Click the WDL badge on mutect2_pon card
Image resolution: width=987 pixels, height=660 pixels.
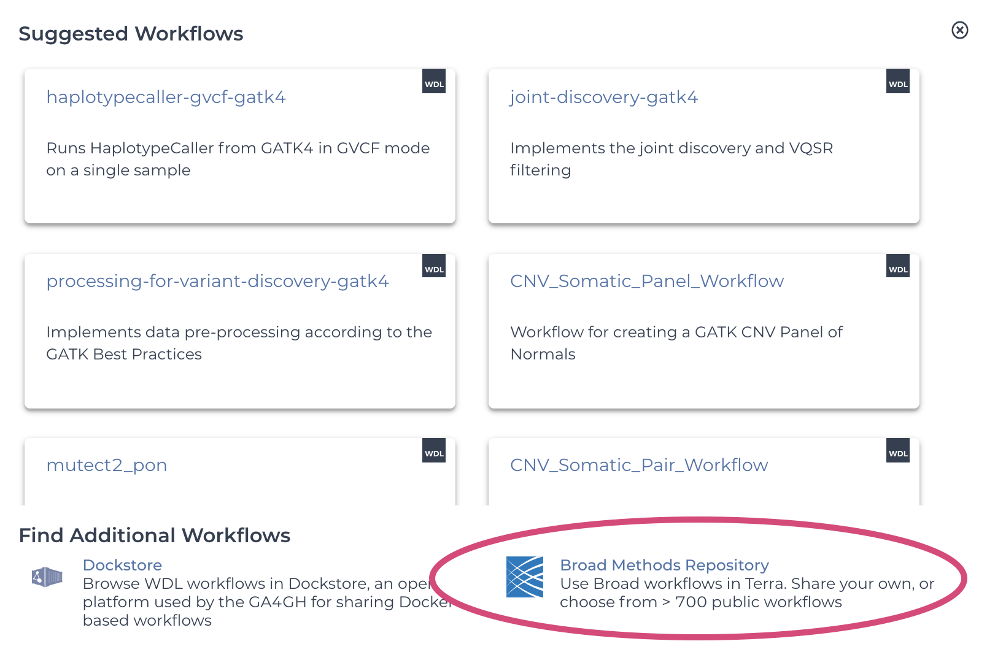[434, 450]
